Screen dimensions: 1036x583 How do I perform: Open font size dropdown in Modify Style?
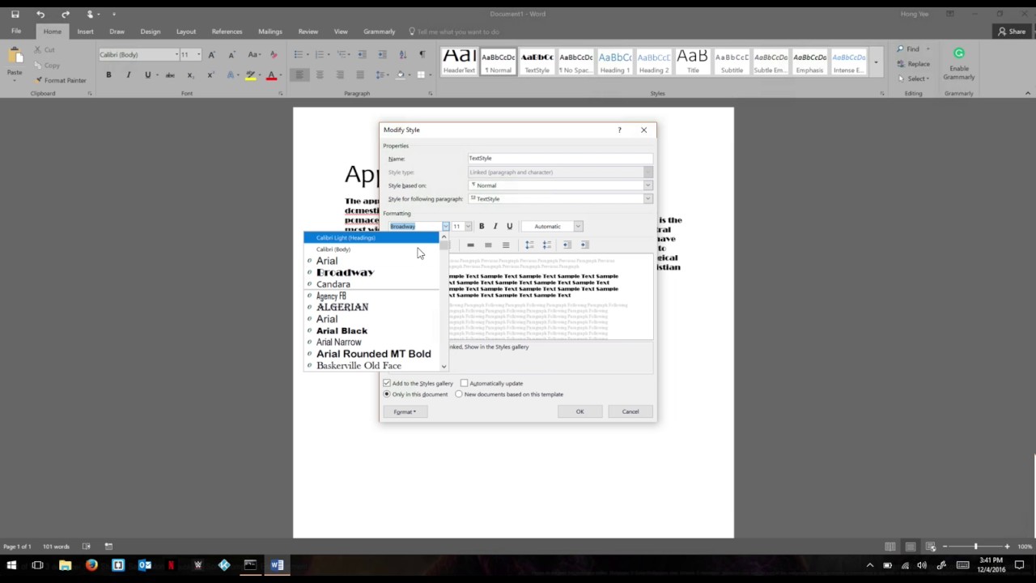click(x=468, y=227)
